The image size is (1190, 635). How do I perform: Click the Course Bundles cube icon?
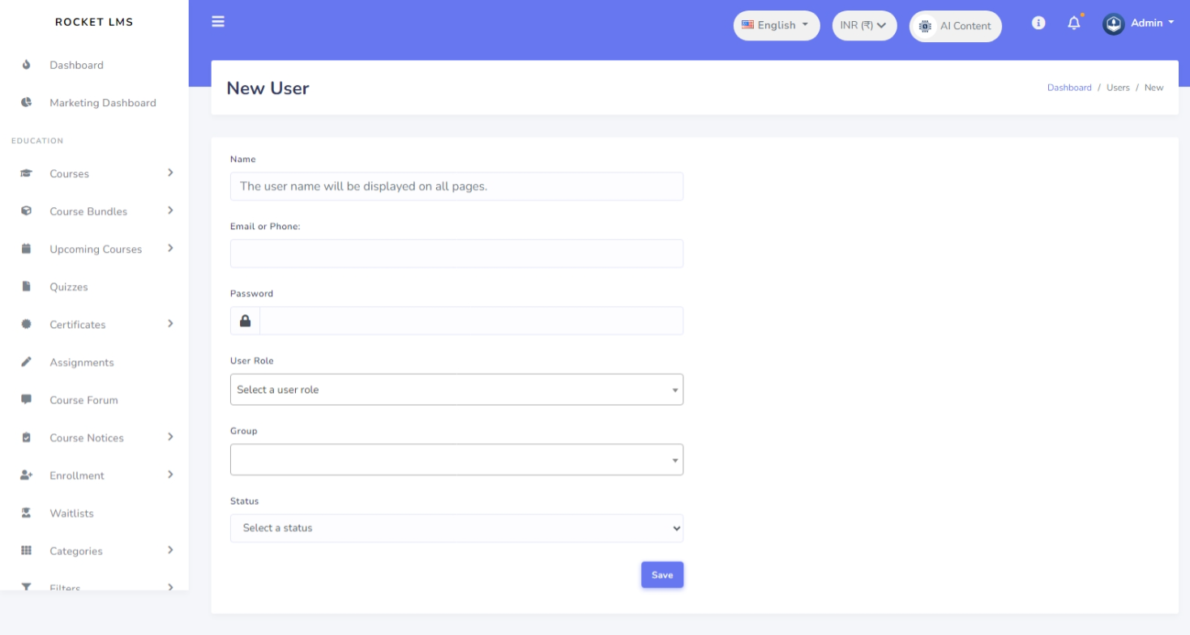click(26, 211)
